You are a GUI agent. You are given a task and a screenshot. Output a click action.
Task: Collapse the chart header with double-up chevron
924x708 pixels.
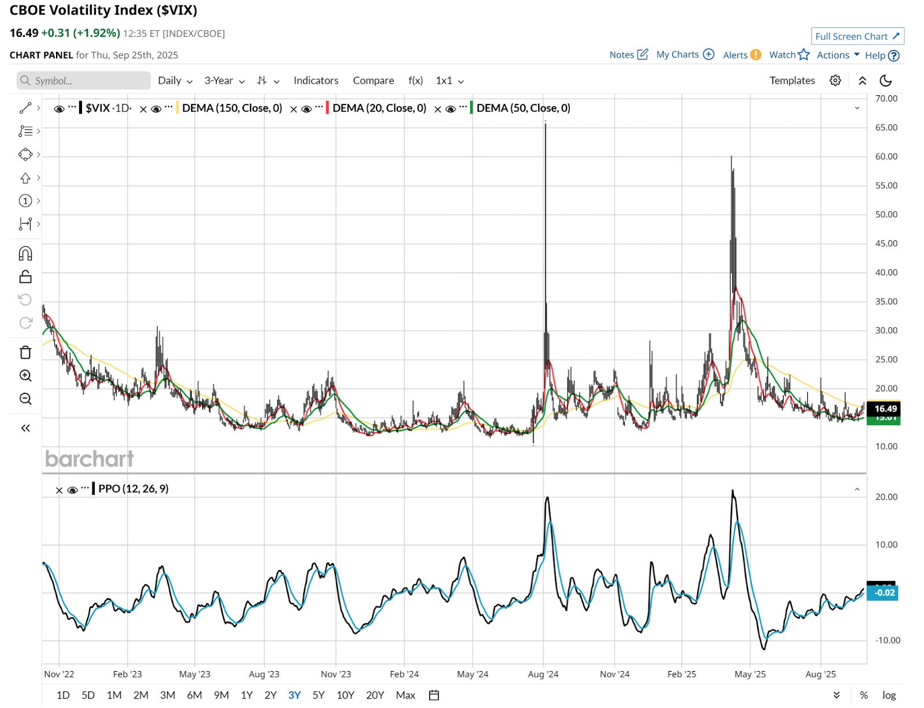[x=862, y=80]
